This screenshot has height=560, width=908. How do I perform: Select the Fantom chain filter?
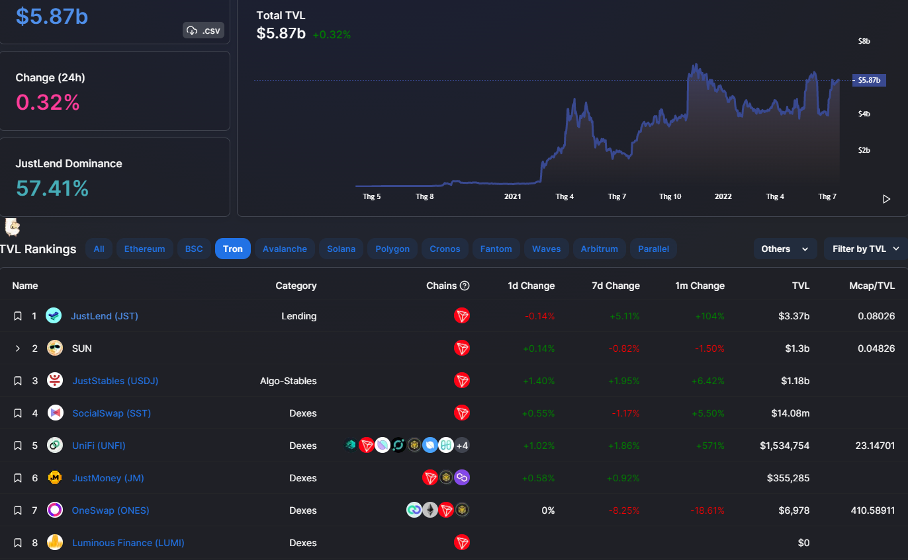pyautogui.click(x=496, y=249)
